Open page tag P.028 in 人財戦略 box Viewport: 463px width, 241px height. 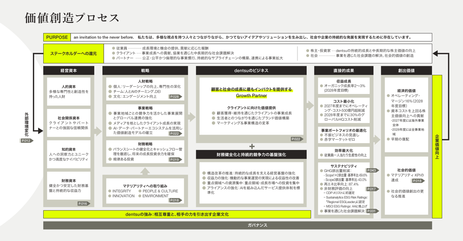pos(176,97)
